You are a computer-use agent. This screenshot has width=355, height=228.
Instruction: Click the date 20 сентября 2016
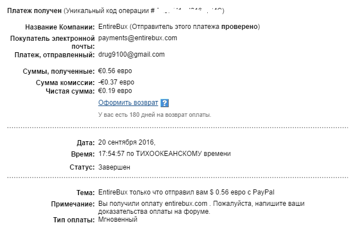[x=127, y=142]
